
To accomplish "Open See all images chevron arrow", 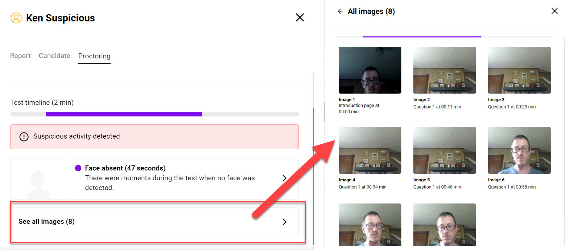I will click(284, 222).
